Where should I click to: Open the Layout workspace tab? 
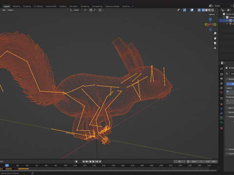tap(6, 6)
